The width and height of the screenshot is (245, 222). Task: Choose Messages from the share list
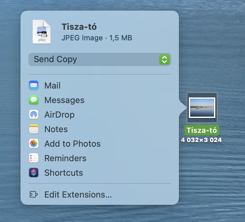coord(100,100)
